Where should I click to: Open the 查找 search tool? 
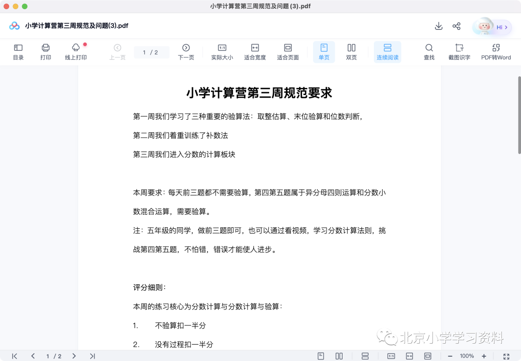[x=429, y=52]
